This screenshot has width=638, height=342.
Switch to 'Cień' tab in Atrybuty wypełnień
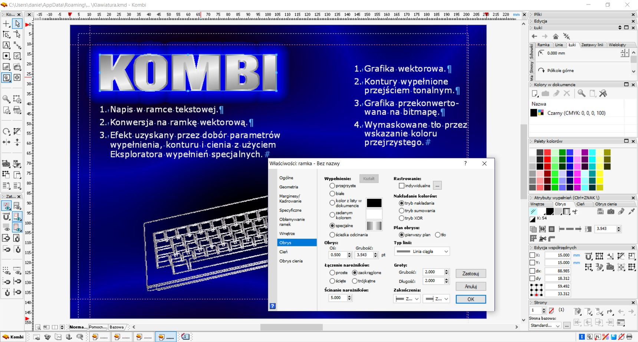point(581,204)
